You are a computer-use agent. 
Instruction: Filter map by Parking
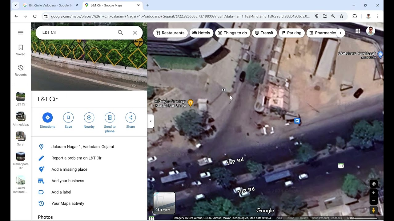291,33
